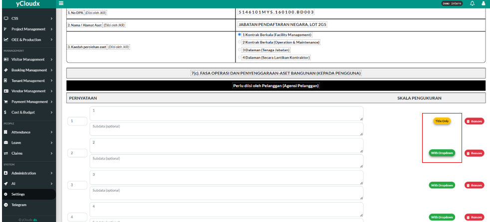This screenshot has width=490, height=222.
Task: Select radio 4 Dalaman (Secara Lantikan Kontraktor)
Action: pyautogui.click(x=240, y=57)
